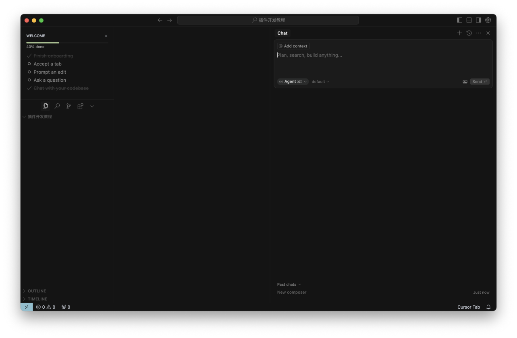Click the notifications bell in status bar
Image resolution: width=517 pixels, height=338 pixels.
488,307
